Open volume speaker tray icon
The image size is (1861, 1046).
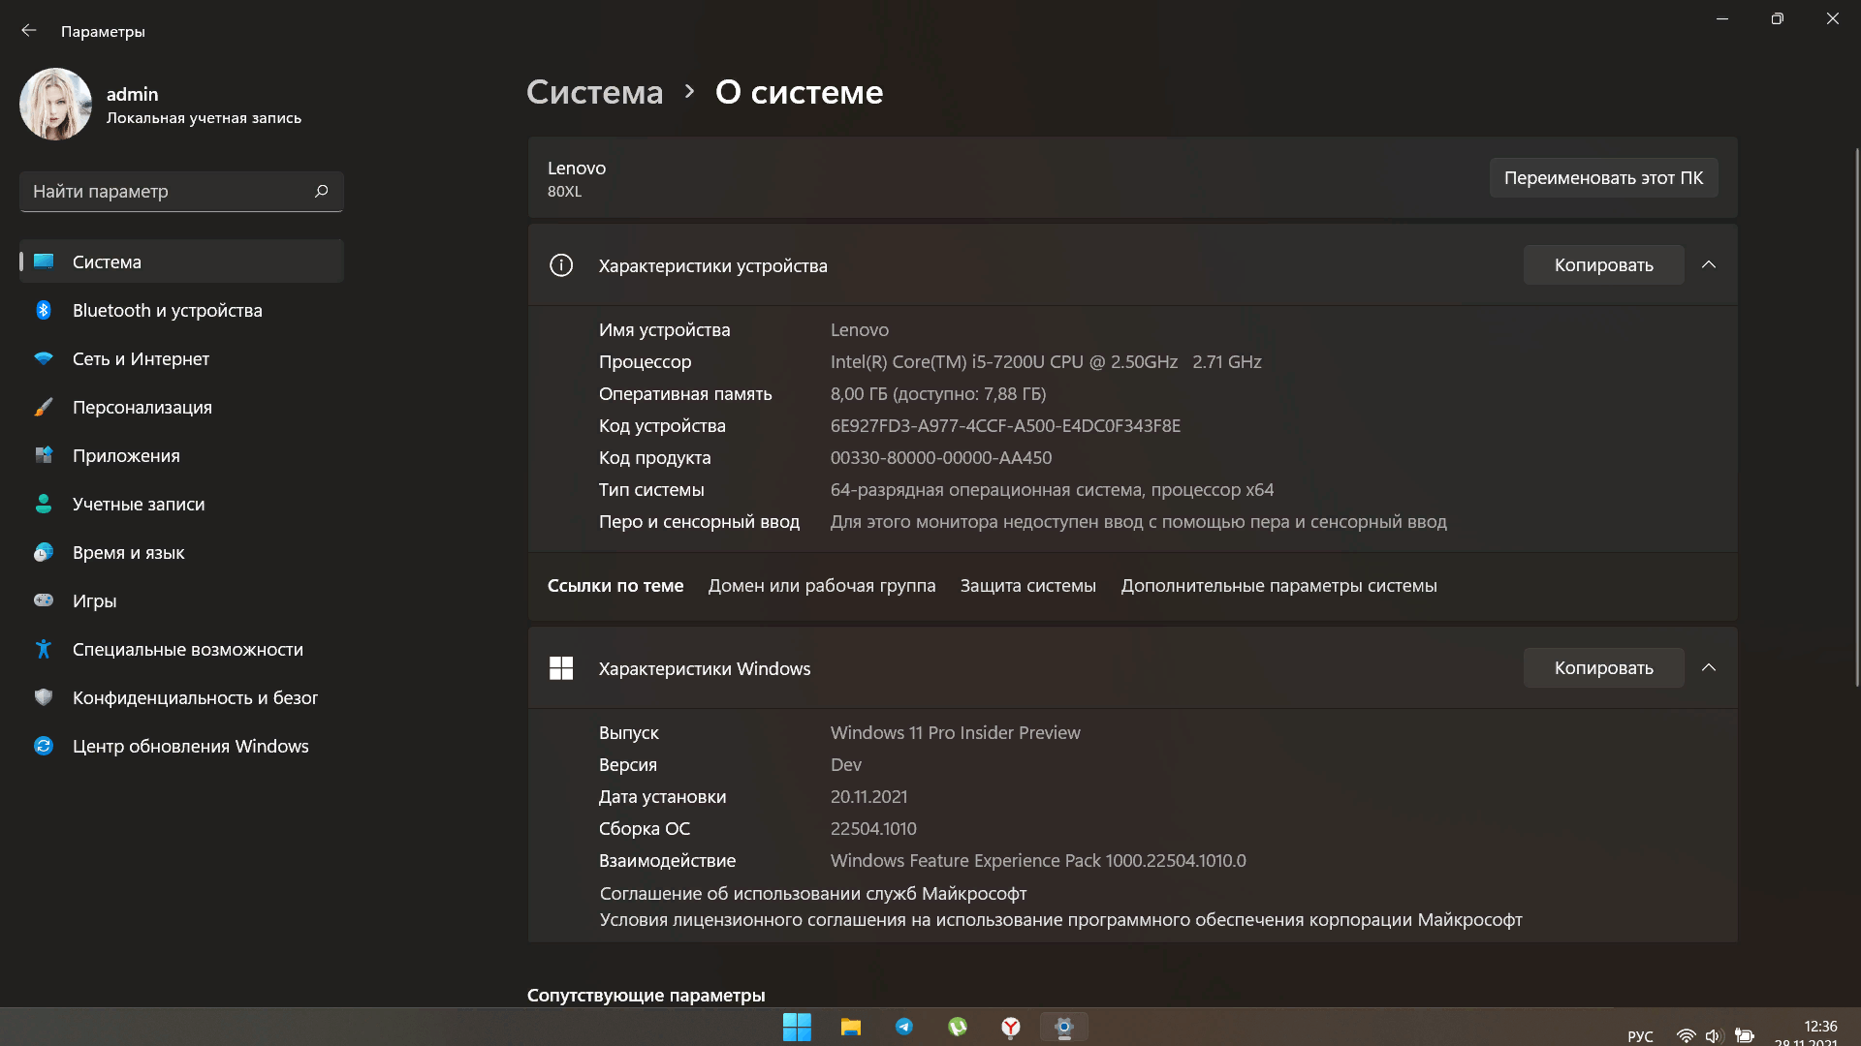1714,1036
